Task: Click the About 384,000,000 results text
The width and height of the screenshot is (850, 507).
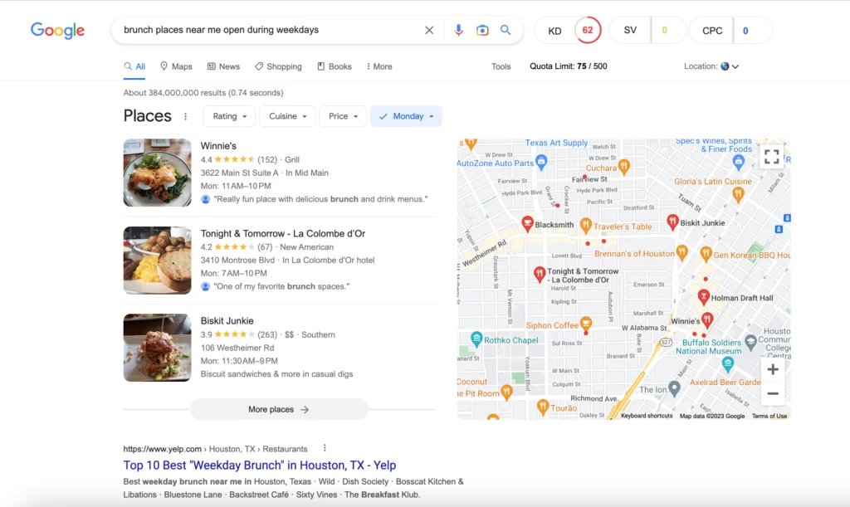Action: pyautogui.click(x=203, y=93)
